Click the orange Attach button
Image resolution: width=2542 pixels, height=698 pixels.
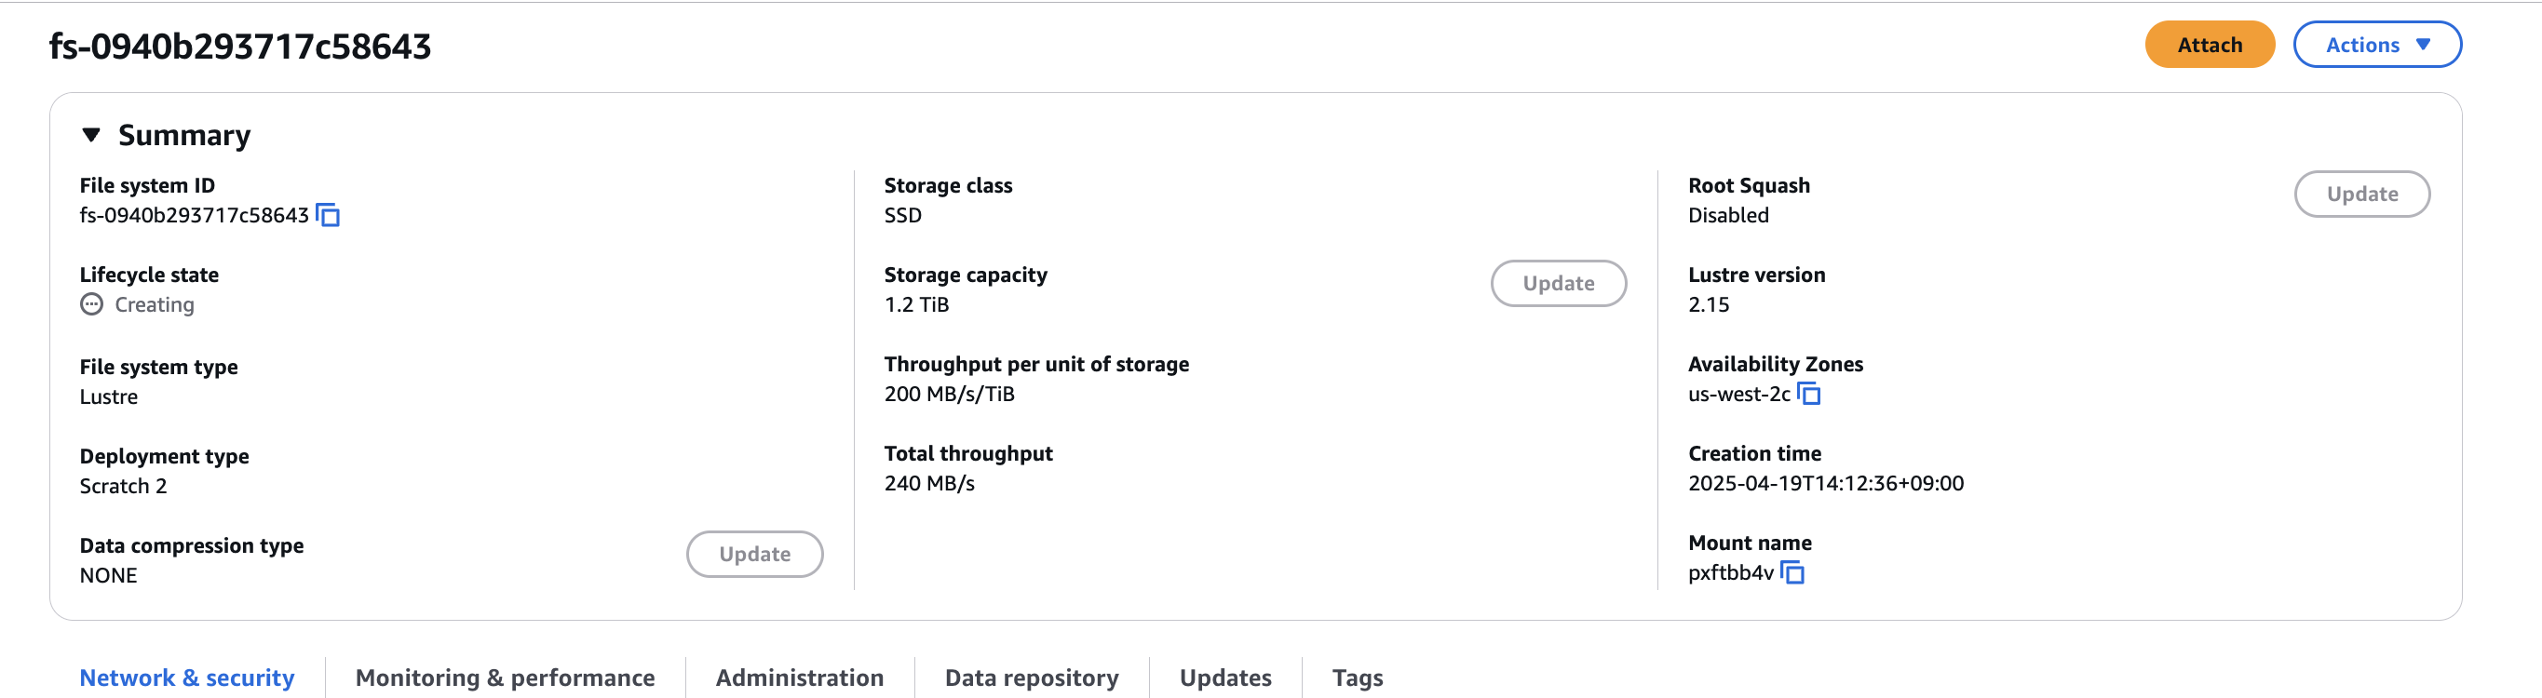(2210, 45)
